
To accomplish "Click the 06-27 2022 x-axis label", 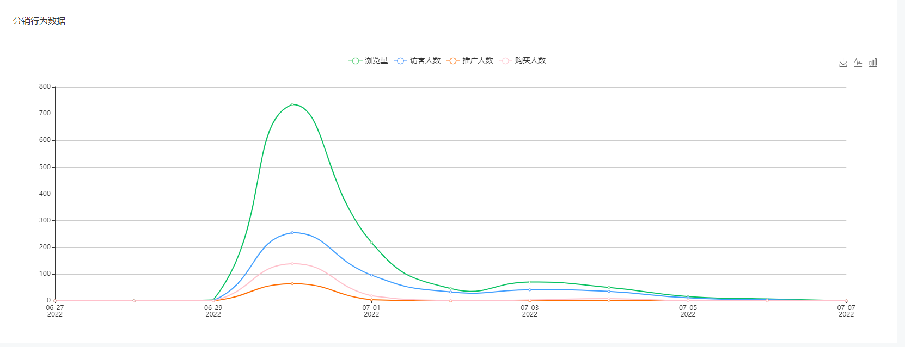I will pyautogui.click(x=55, y=311).
